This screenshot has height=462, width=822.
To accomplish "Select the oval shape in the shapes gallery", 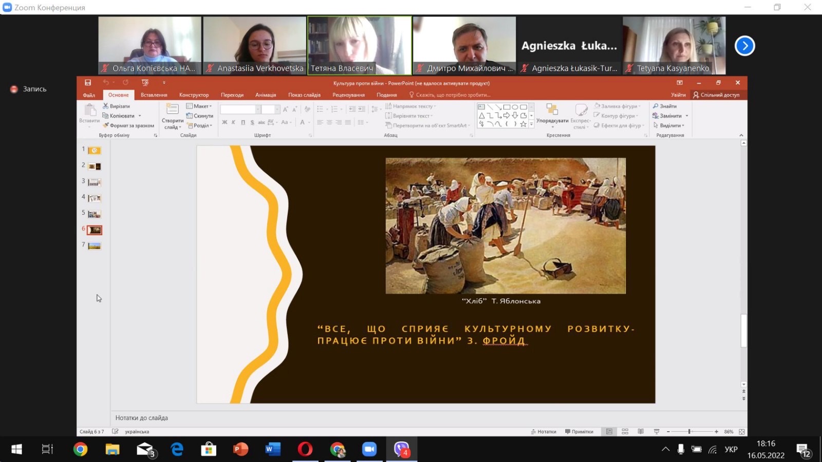I will point(515,107).
